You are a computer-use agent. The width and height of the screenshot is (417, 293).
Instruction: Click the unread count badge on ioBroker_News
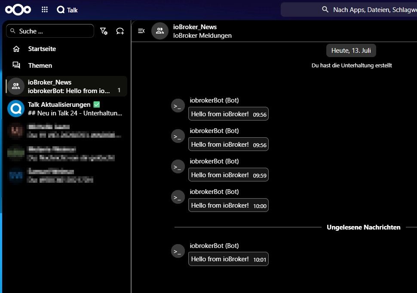coord(119,90)
